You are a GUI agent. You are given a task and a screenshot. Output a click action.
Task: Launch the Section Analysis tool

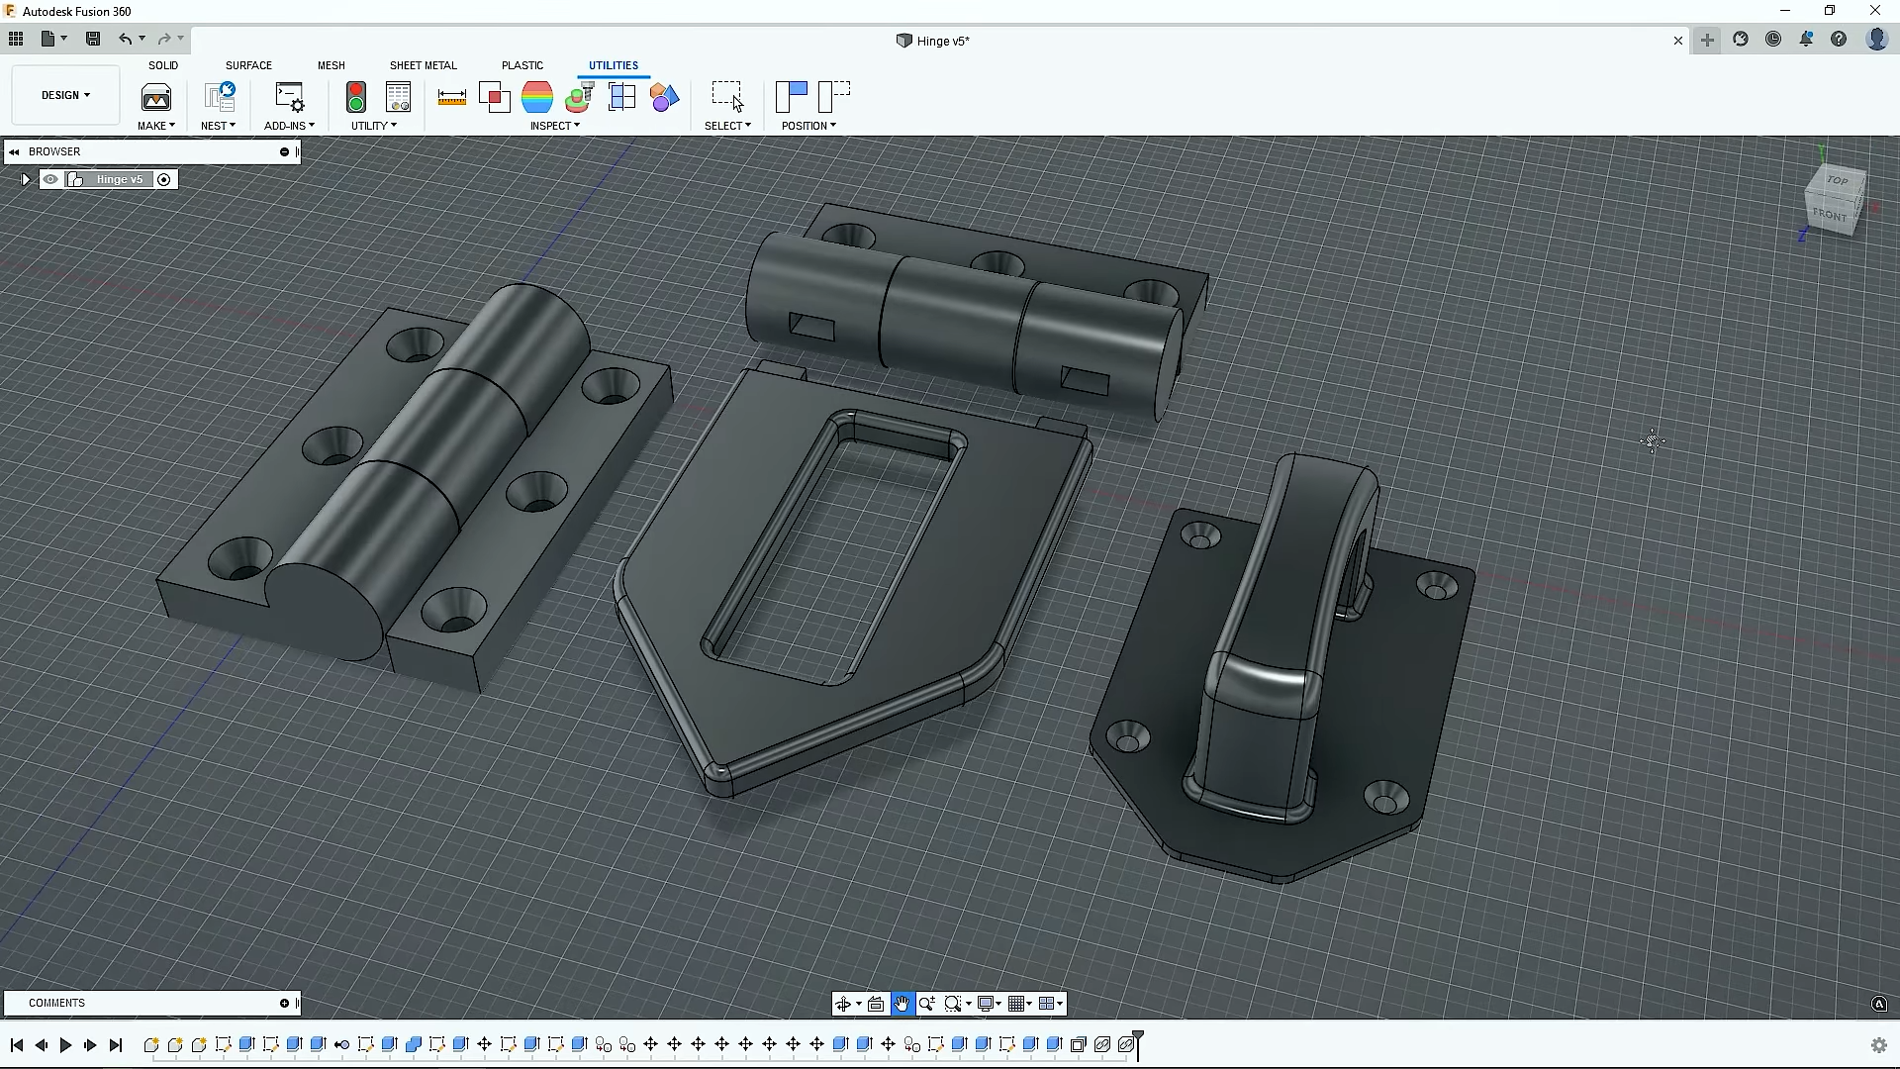coord(622,97)
